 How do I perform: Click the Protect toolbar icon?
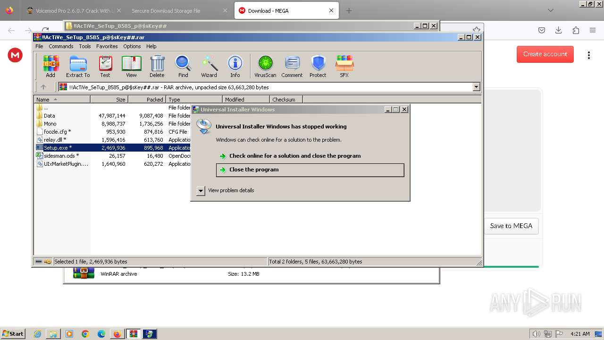pyautogui.click(x=318, y=66)
